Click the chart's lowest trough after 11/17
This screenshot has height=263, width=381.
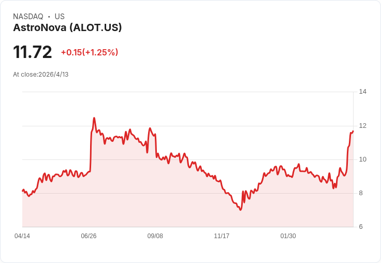click(241, 210)
